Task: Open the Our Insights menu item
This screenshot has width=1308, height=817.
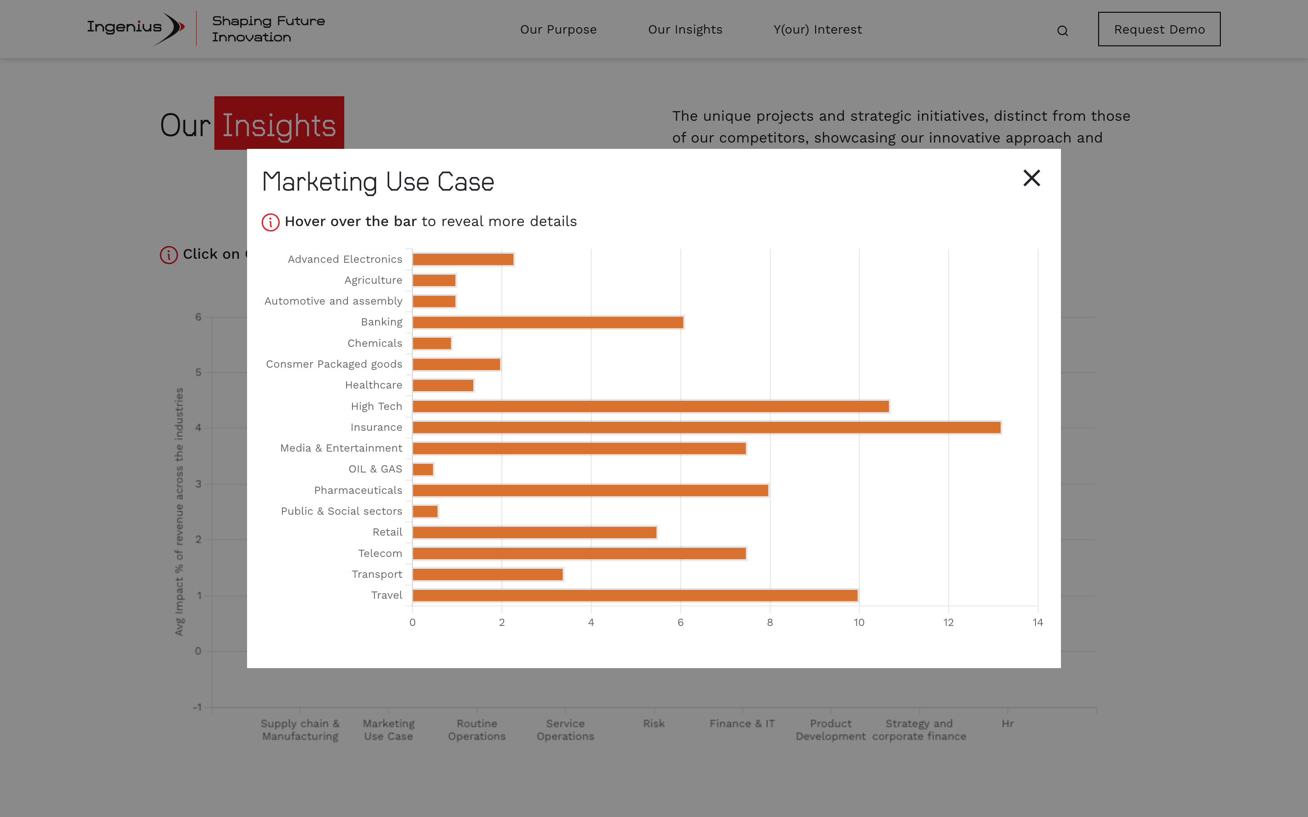Action: [x=685, y=30]
